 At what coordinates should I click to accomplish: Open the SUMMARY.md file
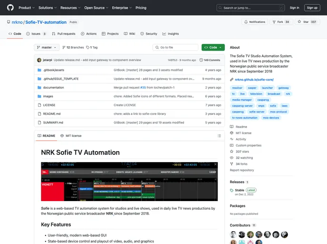pyautogui.click(x=53, y=123)
